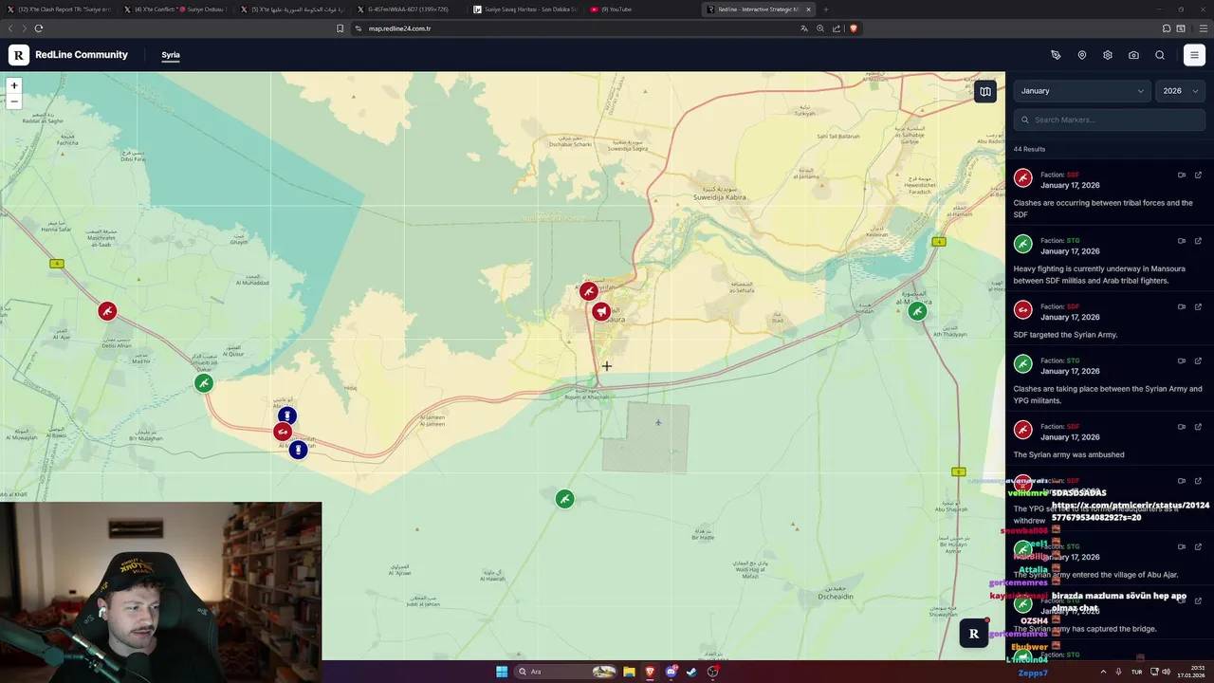
Task: Click the red rifle marker above Mansoura
Action: [x=589, y=291]
